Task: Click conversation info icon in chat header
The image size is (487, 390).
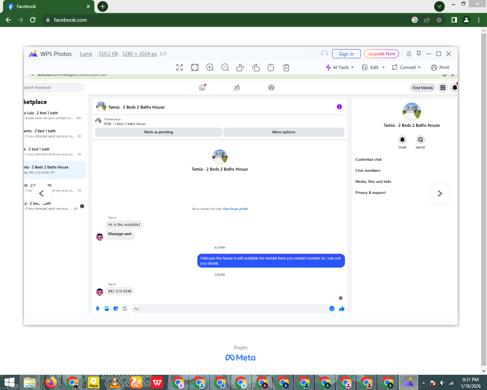Action: coord(339,107)
